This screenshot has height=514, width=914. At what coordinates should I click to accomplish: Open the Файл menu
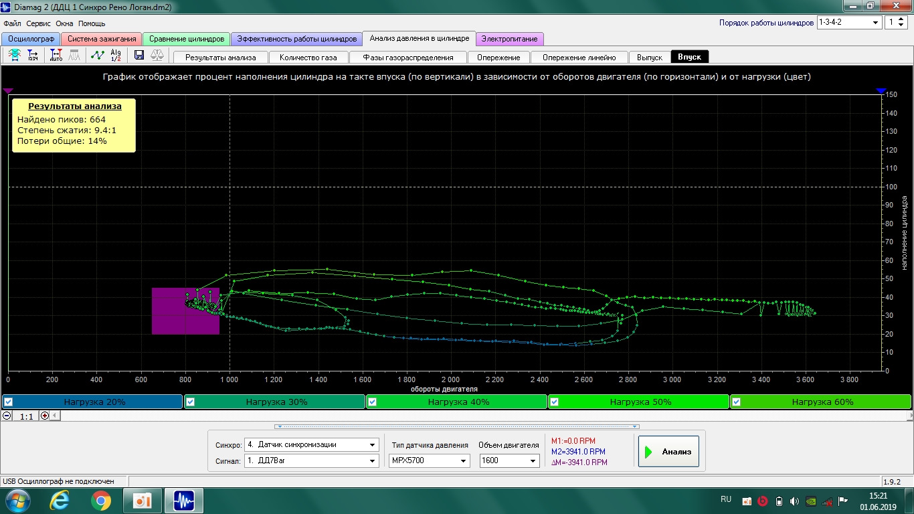pyautogui.click(x=12, y=23)
